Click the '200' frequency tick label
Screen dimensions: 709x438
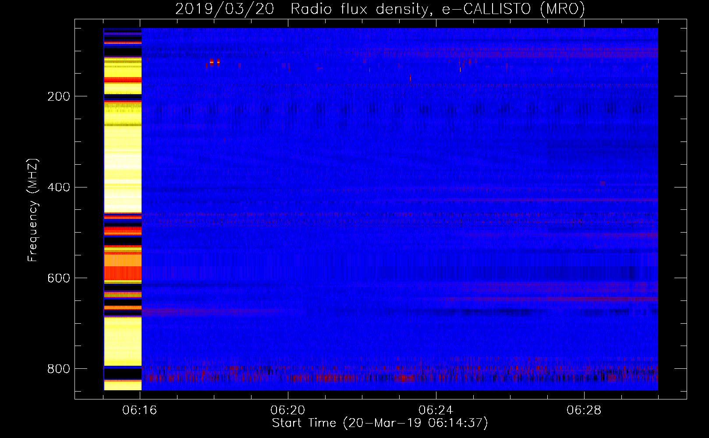click(59, 96)
